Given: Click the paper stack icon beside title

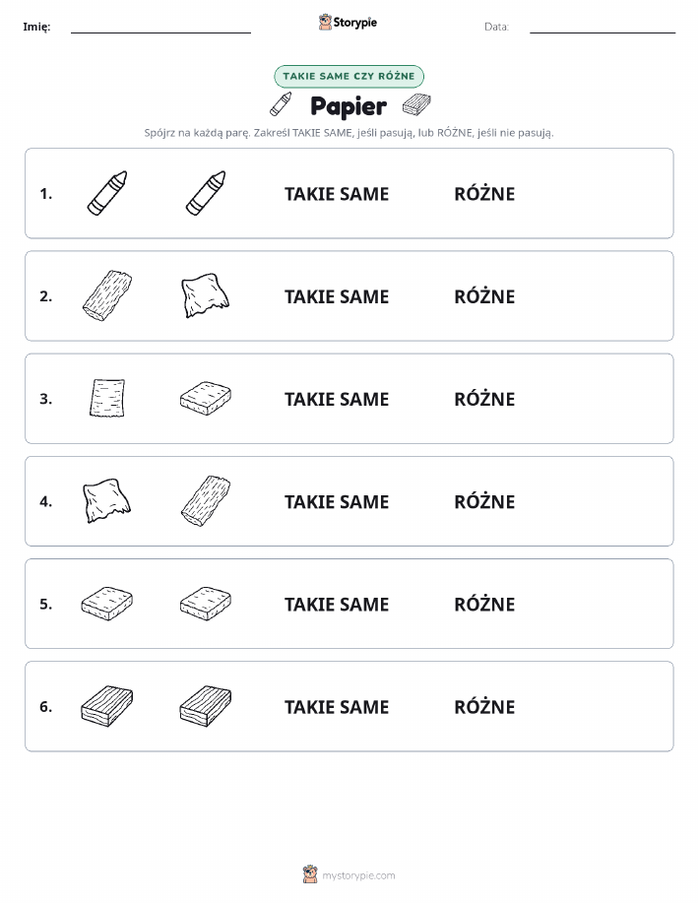Looking at the screenshot, I should pos(416,104).
